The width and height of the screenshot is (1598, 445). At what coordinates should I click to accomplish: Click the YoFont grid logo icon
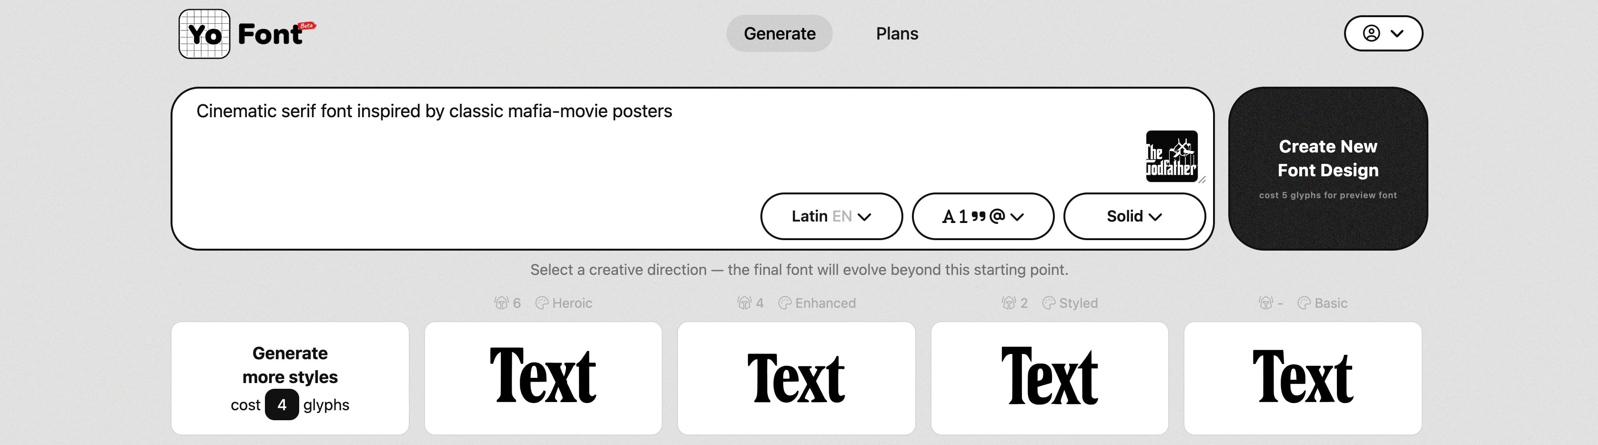(x=204, y=34)
